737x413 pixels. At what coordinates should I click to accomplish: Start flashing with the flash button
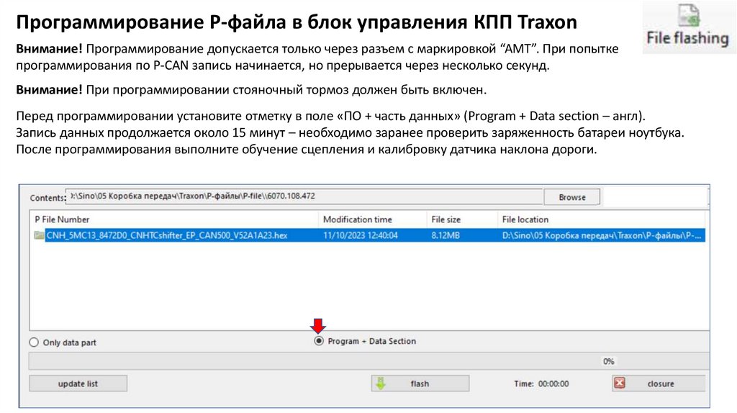420,383
